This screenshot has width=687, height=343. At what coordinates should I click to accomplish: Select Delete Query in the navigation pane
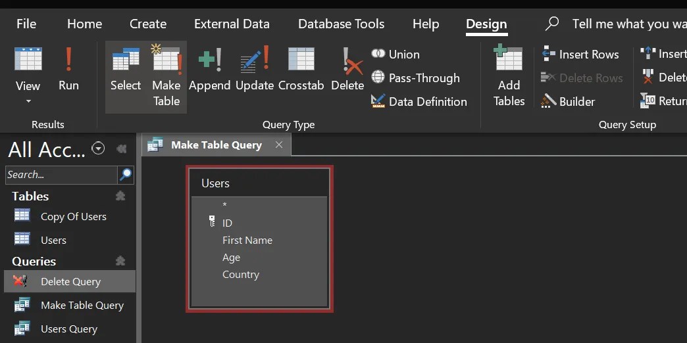[x=70, y=281]
